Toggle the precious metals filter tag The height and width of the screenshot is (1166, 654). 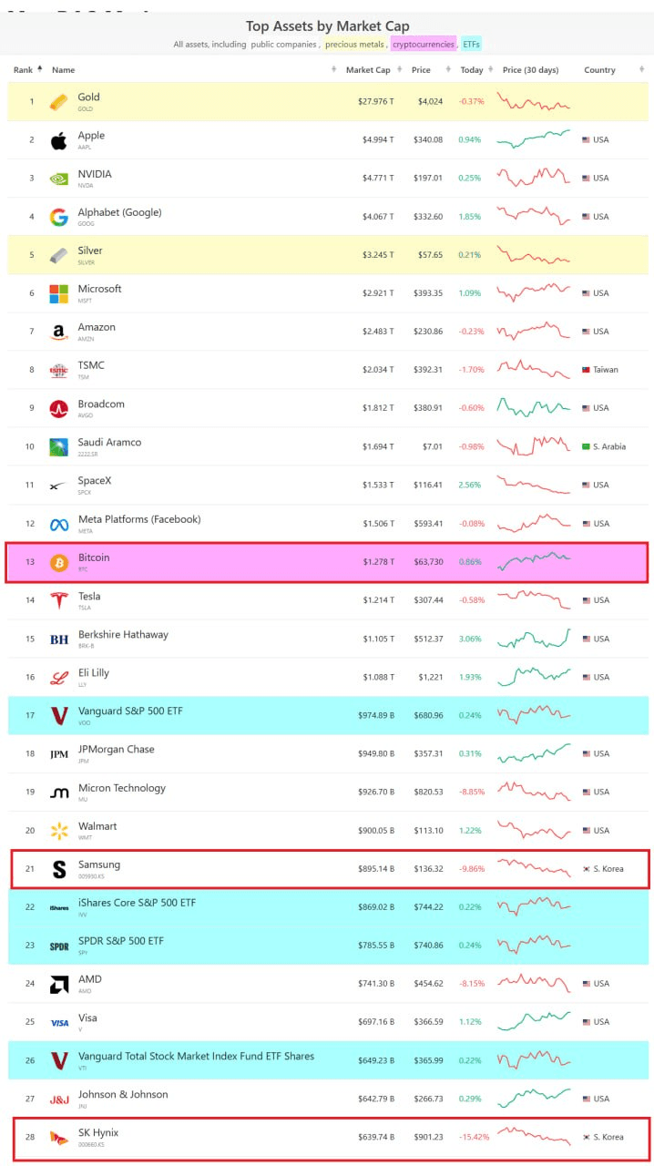[x=354, y=44]
